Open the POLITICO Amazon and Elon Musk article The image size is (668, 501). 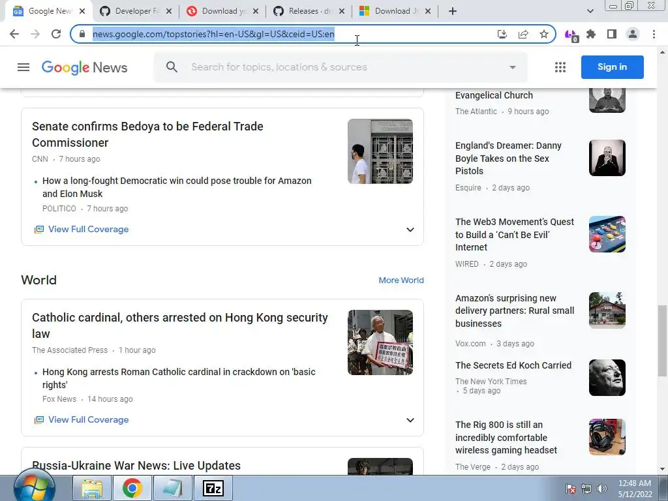coord(177,187)
